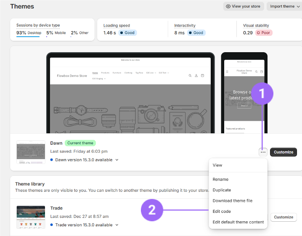Click the purple number 2 annotation circle
This screenshot has width=302, height=236.
[152, 210]
